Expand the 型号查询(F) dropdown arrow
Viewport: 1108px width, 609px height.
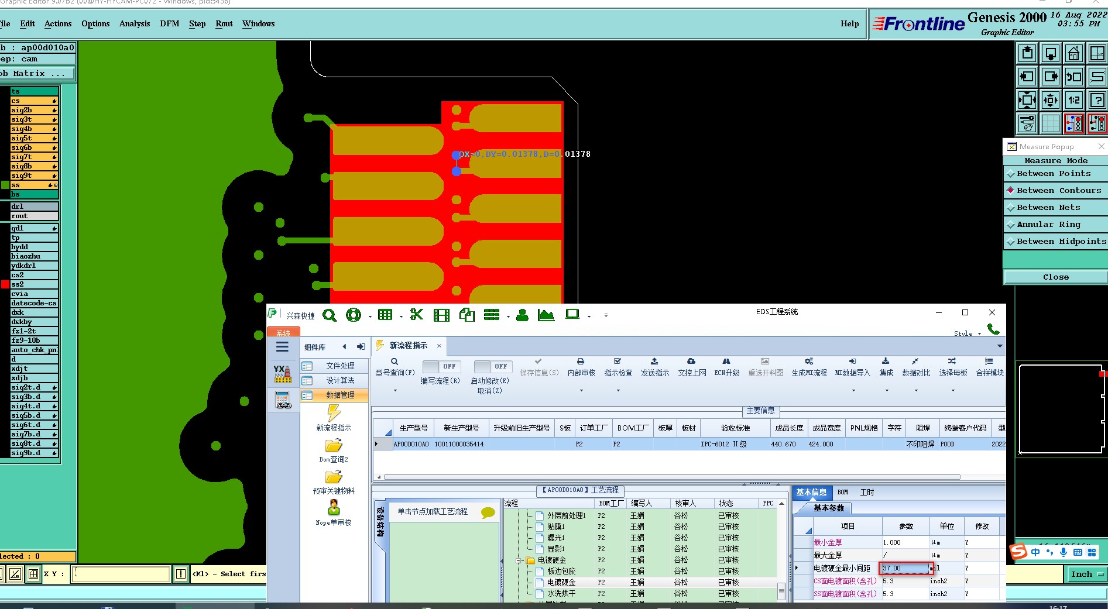click(395, 390)
